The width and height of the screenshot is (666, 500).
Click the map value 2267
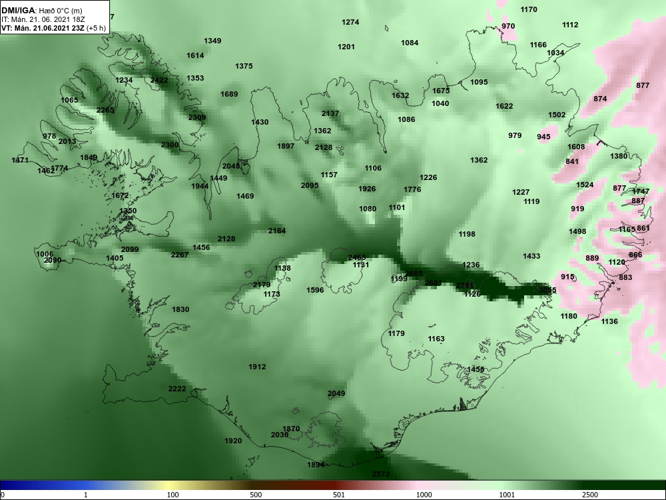pyautogui.click(x=180, y=254)
